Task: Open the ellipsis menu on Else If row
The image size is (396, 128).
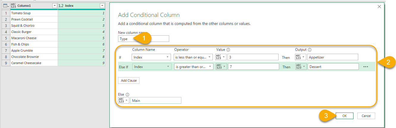Action: [366, 67]
